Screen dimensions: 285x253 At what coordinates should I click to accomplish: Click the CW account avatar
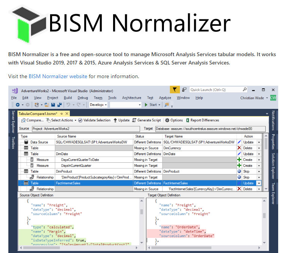[273, 98]
